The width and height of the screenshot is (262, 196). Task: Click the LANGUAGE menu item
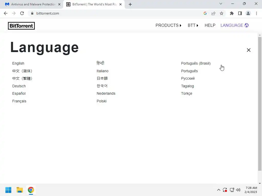point(232,25)
